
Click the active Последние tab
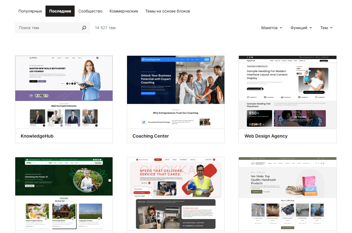click(60, 11)
